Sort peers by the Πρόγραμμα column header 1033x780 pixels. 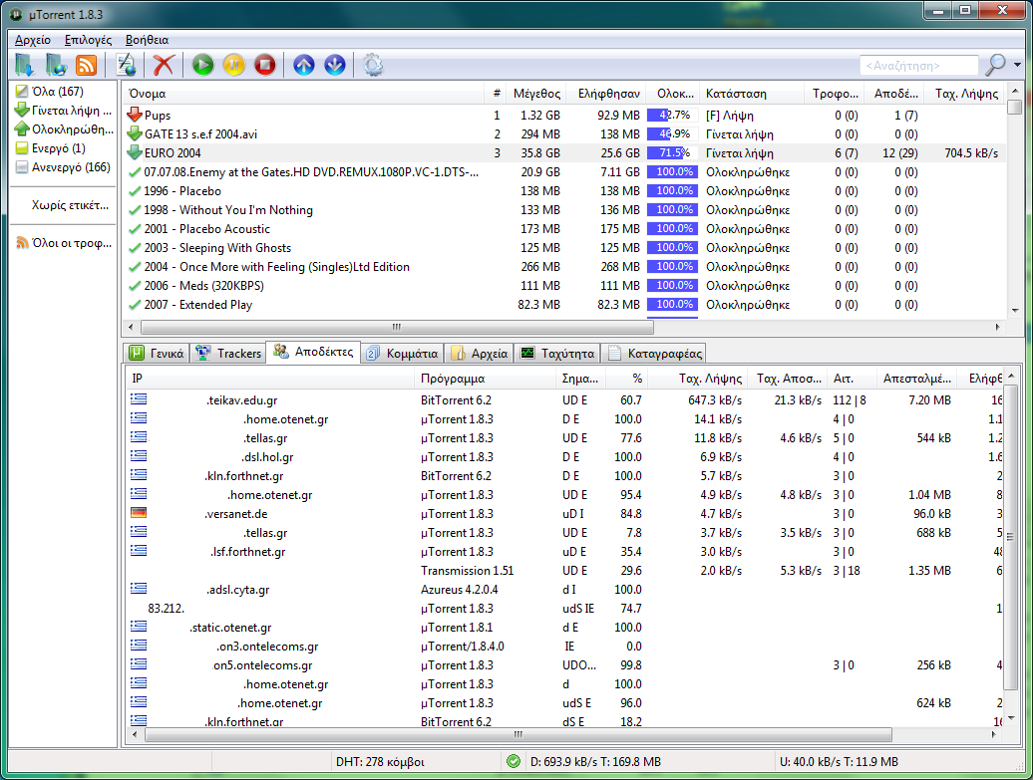tap(487, 379)
